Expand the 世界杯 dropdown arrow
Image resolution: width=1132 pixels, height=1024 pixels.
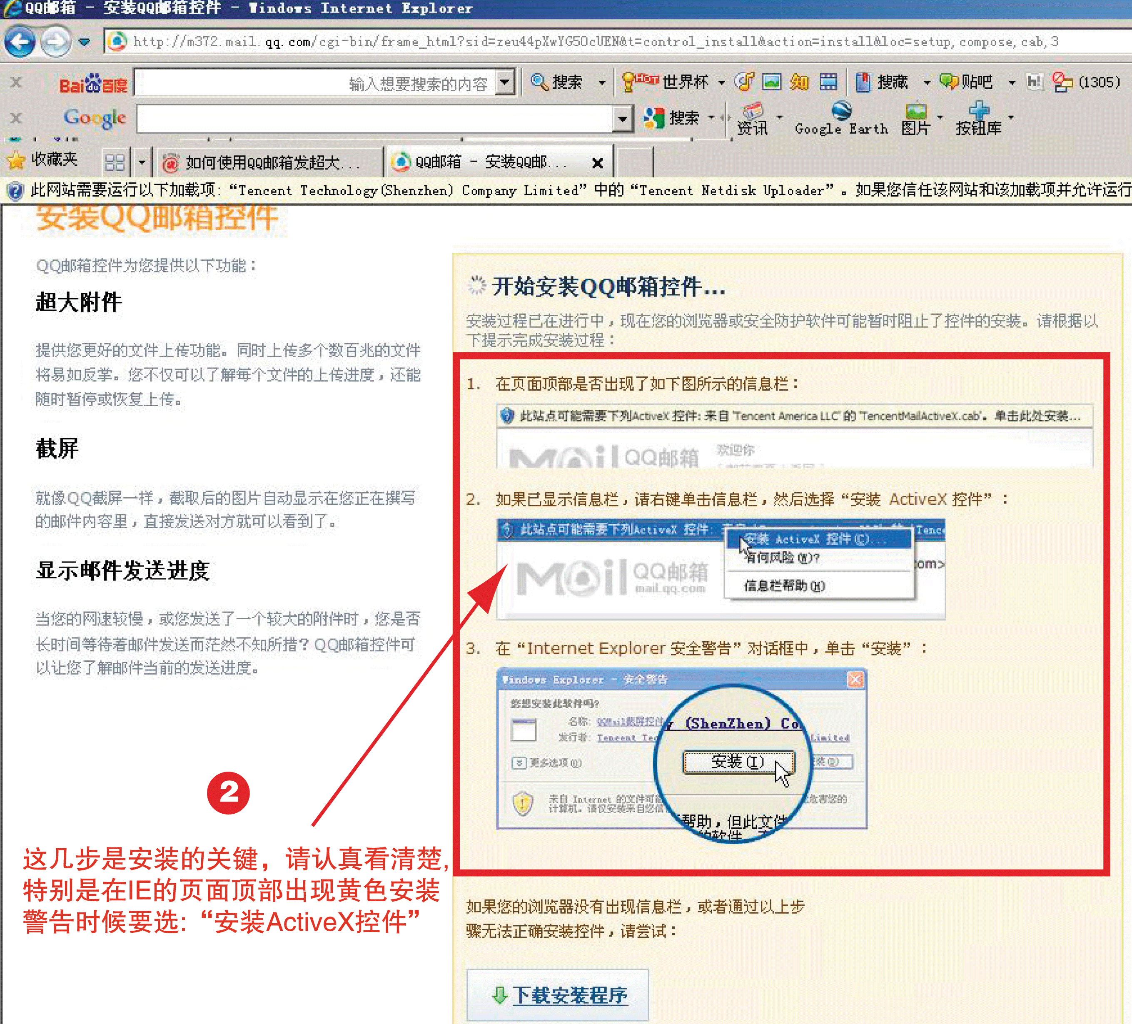[721, 83]
